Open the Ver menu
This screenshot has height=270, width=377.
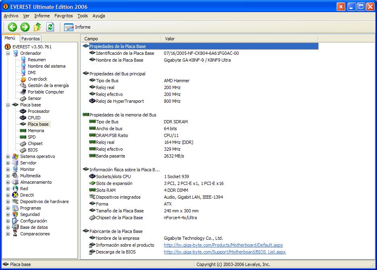[x=26, y=16]
